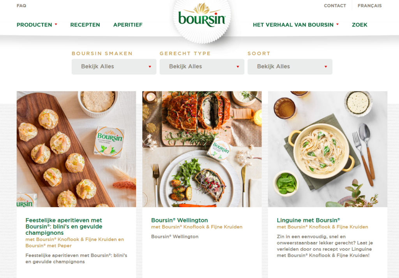Open the Boursin Wellington recipe image
Screen dimensions: 399x278
202,149
